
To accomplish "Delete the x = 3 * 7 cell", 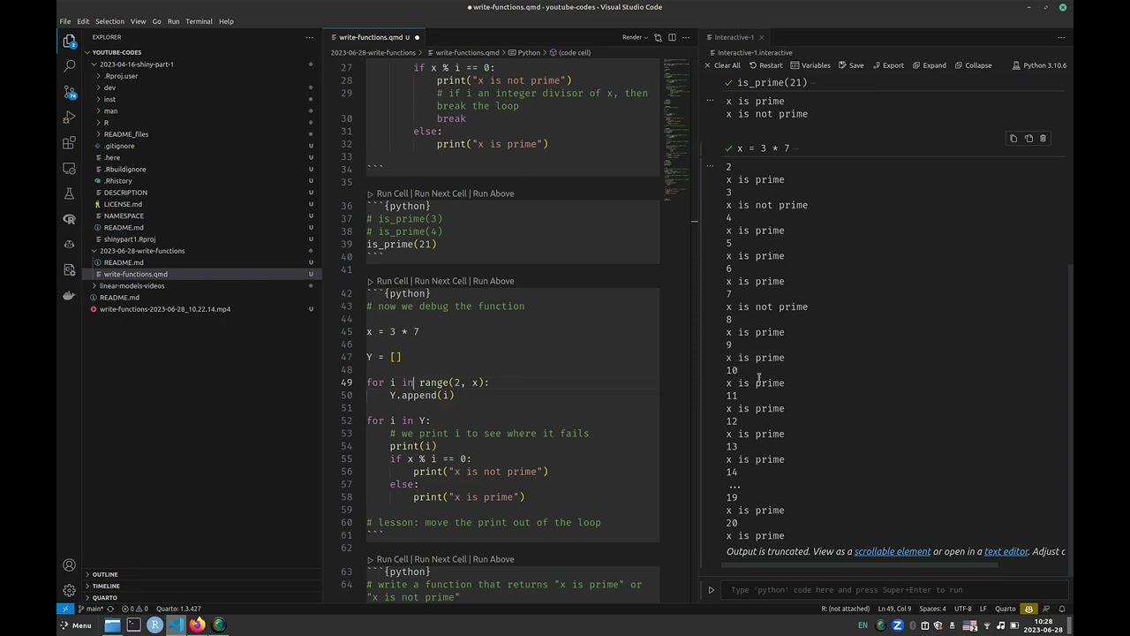I will pyautogui.click(x=1043, y=139).
